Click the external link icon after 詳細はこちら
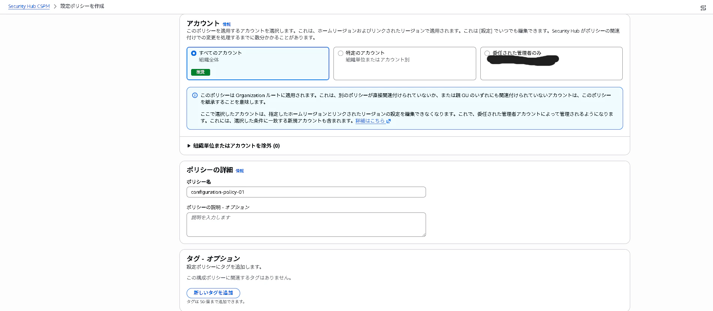This screenshot has width=713, height=311. click(x=389, y=121)
